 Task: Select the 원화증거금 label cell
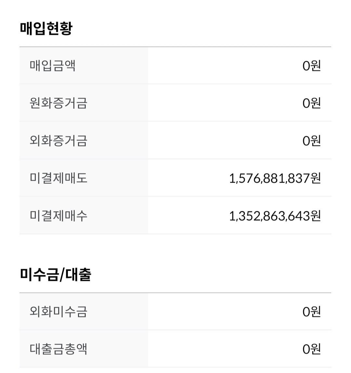(58, 103)
